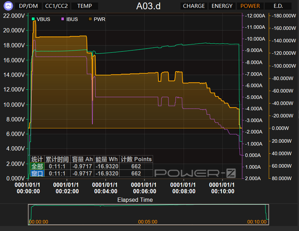
Task: Click the purple IBUS color square
Action: coord(63,19)
